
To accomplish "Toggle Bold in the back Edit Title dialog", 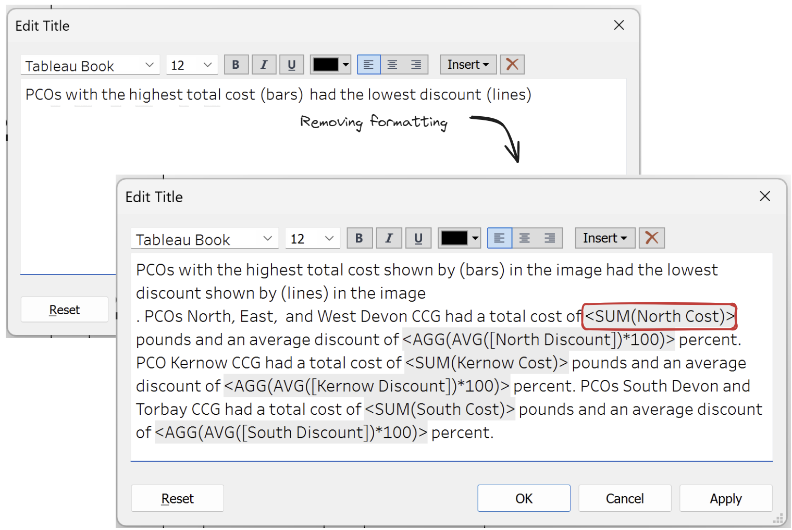I will 236,65.
